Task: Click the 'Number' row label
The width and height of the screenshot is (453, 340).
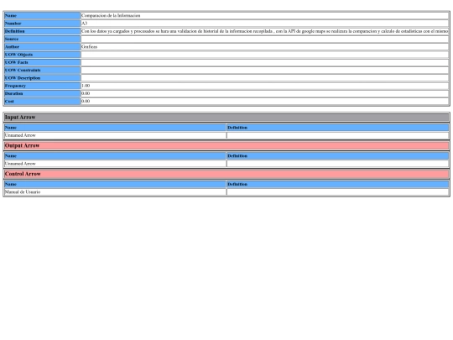Action: pos(13,24)
